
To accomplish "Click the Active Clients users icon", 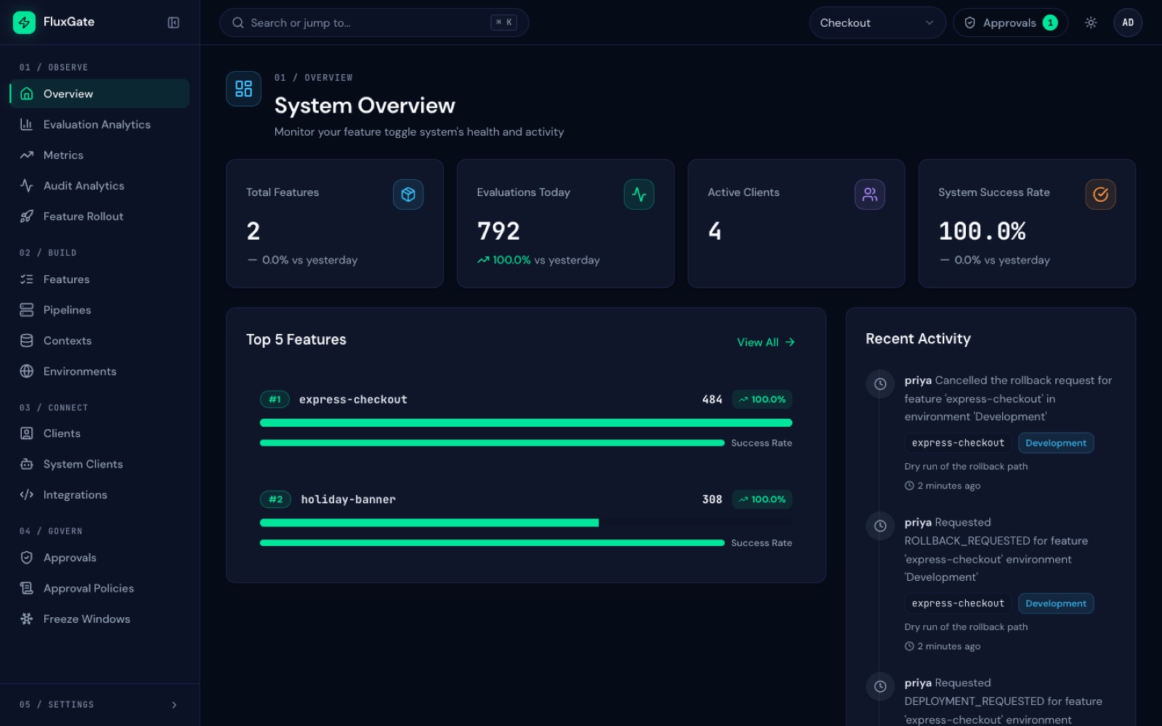I will [870, 195].
